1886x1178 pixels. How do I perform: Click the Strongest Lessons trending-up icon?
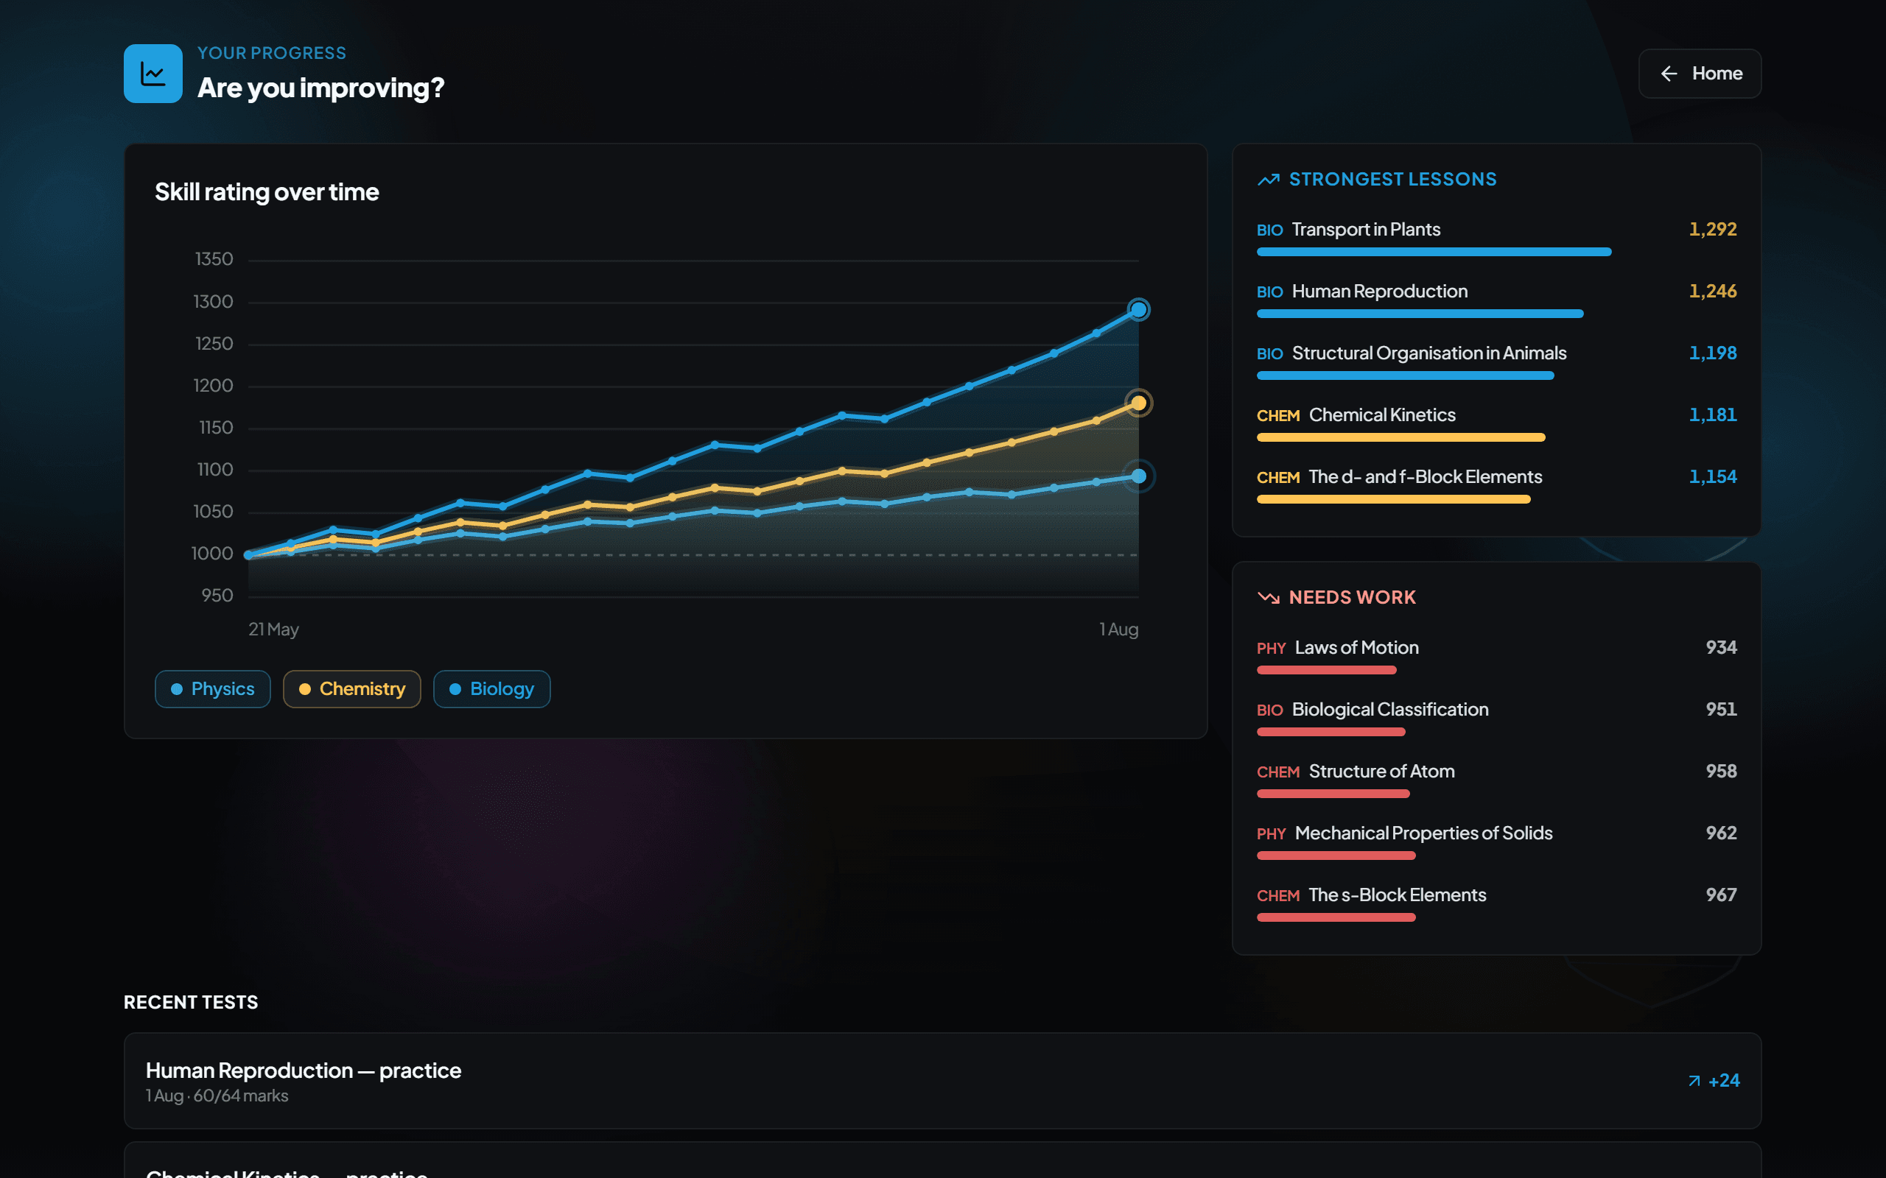[1268, 180]
